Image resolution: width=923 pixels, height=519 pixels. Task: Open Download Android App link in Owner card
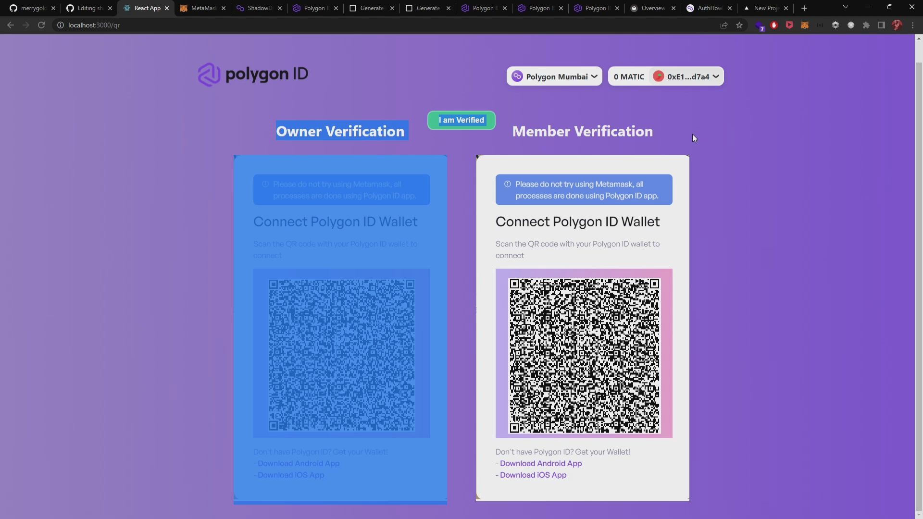click(299, 463)
